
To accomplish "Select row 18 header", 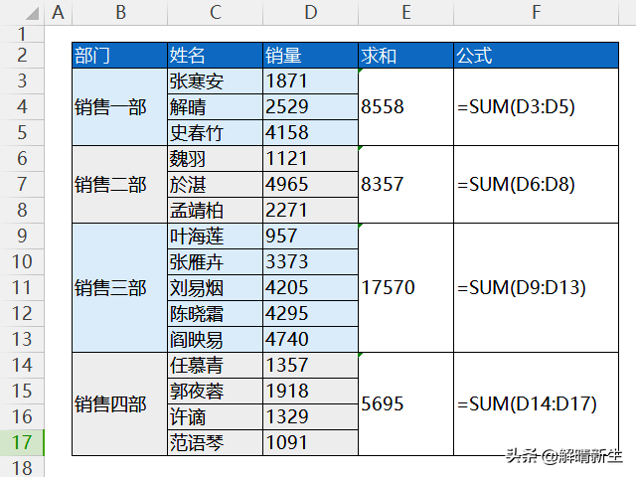I will click(x=22, y=467).
